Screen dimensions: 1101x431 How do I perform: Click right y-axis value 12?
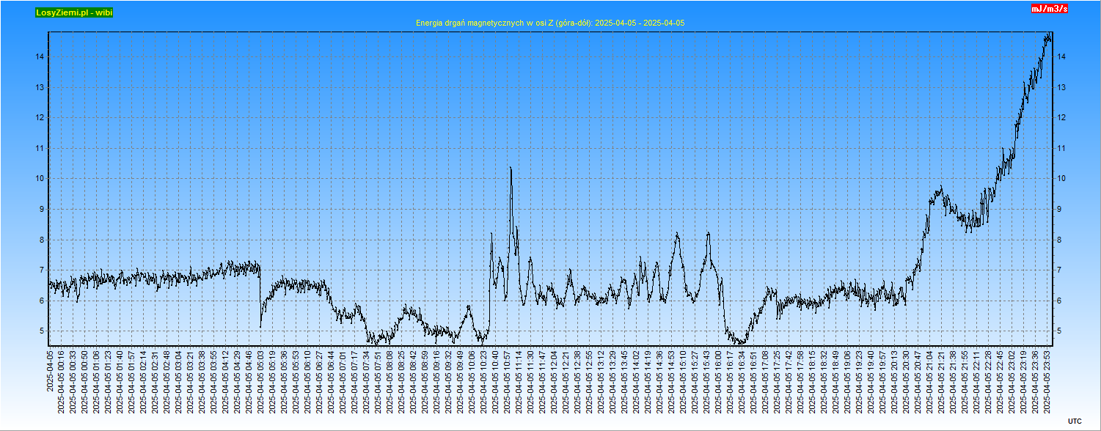1061,118
